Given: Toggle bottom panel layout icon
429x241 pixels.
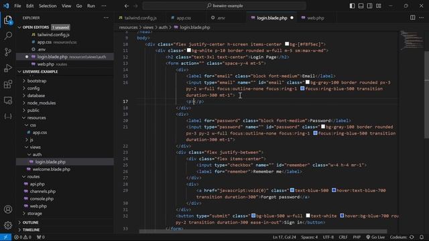Looking at the screenshot, I should coord(361,6).
